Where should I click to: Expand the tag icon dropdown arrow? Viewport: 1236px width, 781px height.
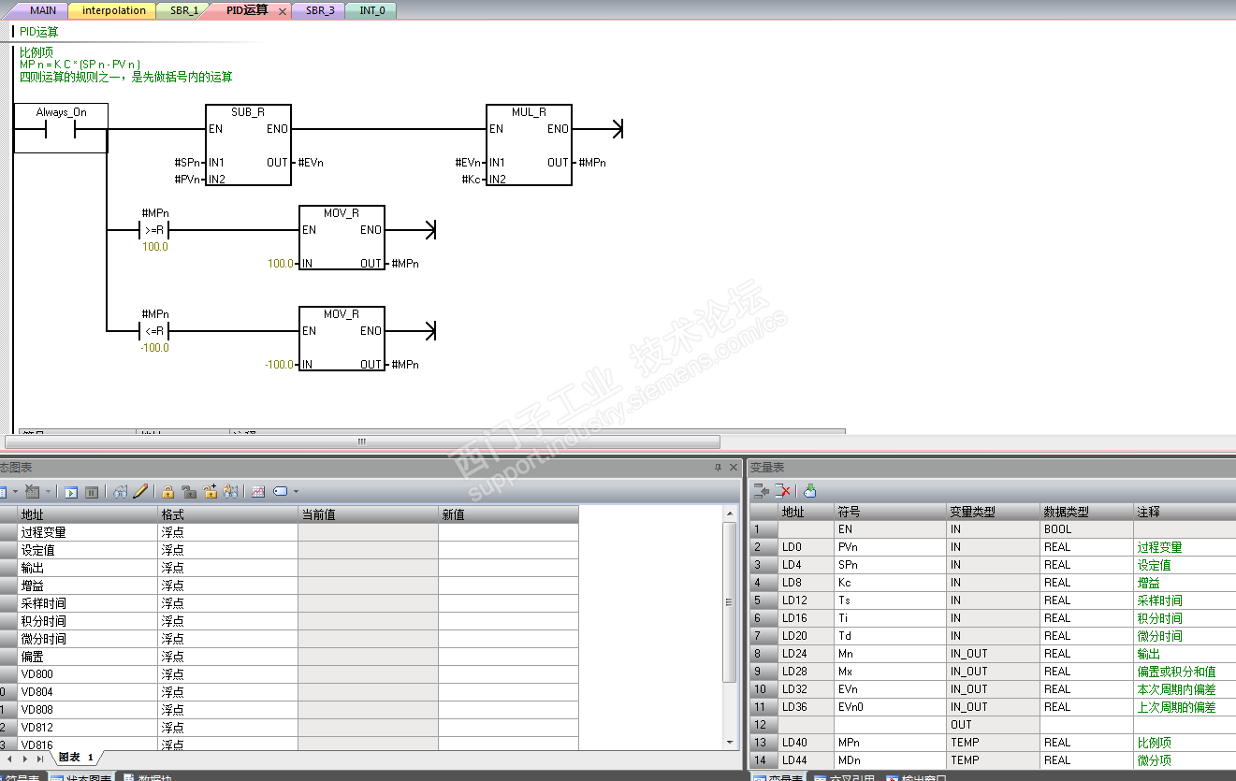pyautogui.click(x=296, y=491)
